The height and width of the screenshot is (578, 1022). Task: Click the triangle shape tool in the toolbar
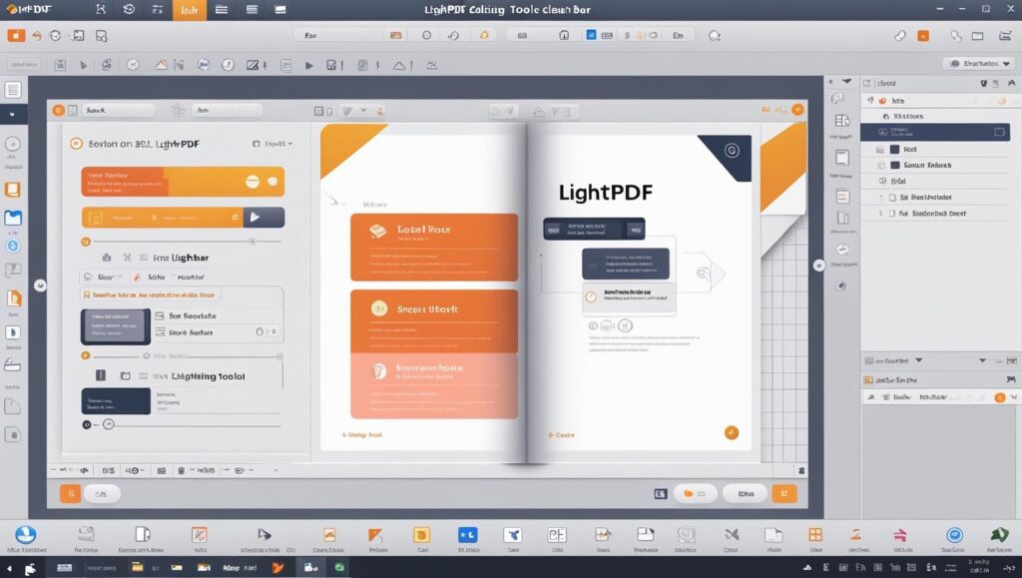(399, 65)
